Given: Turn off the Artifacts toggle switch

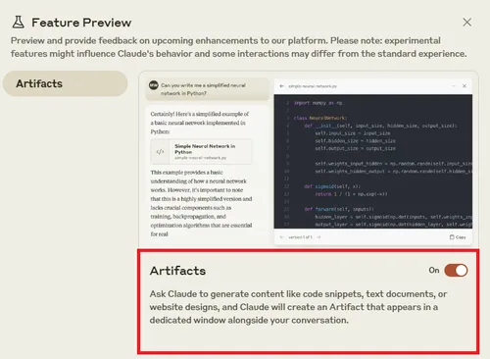Looking at the screenshot, I should (456, 271).
